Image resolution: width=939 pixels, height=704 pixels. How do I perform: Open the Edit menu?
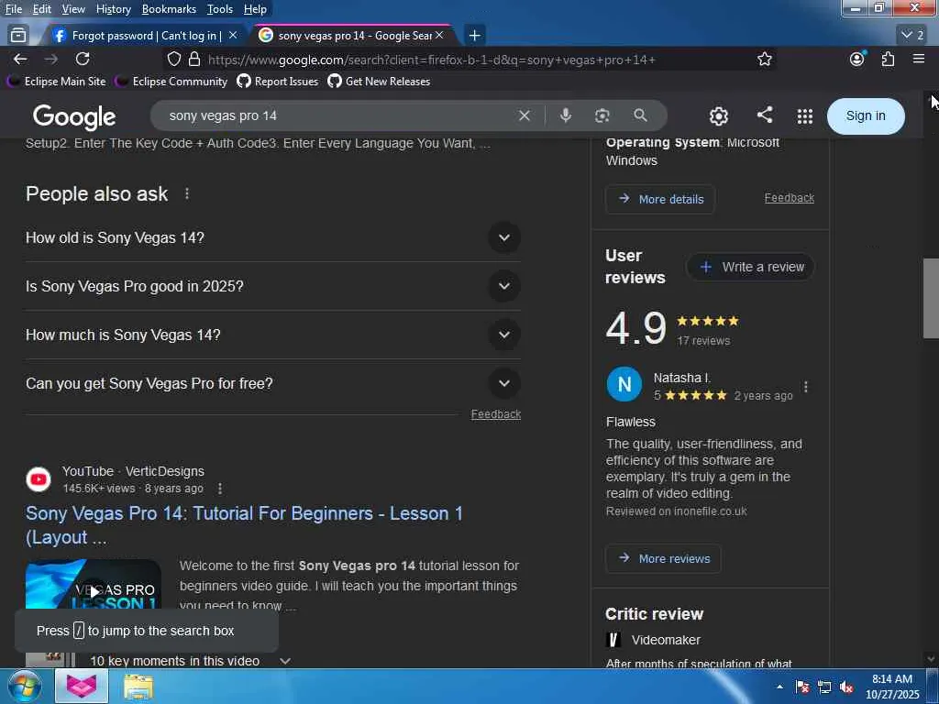[x=41, y=9]
